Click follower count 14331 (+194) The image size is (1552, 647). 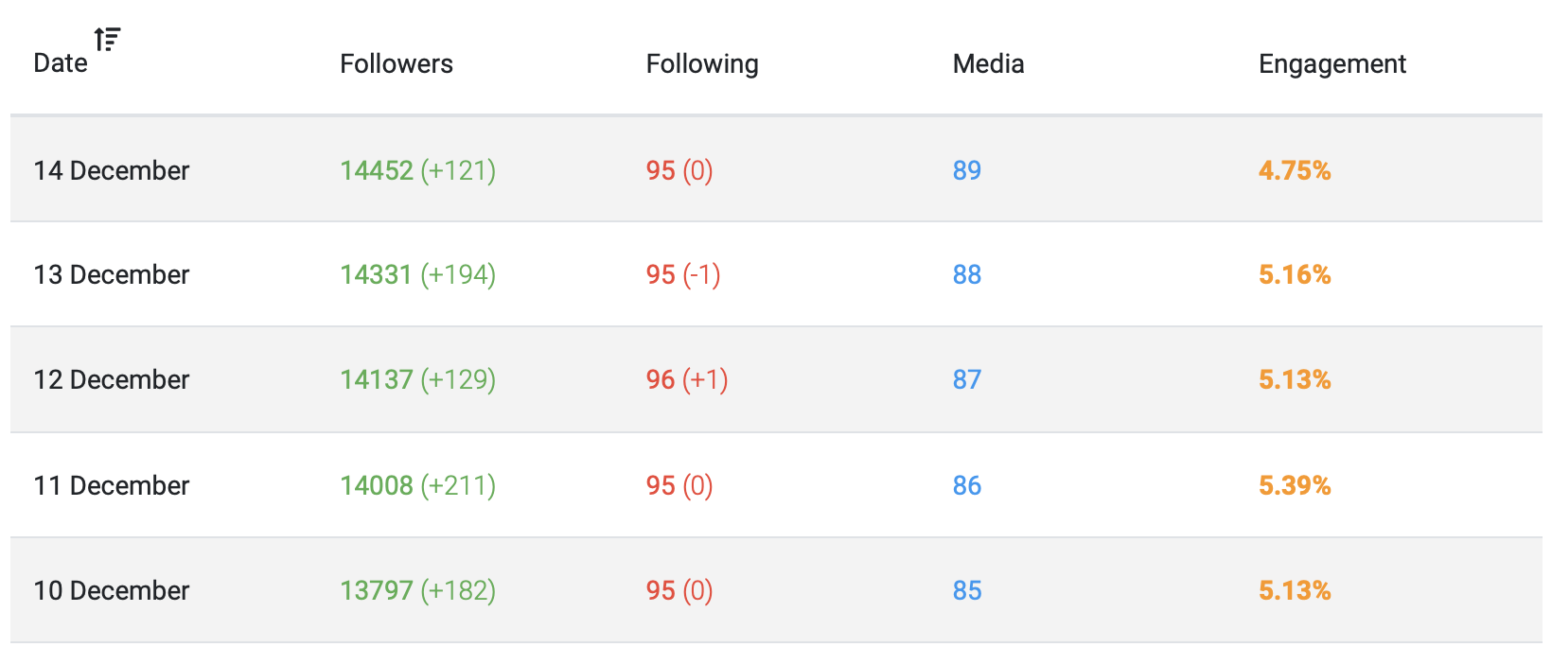[418, 274]
